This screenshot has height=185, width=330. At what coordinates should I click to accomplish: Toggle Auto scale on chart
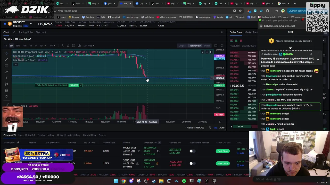(x=222, y=128)
